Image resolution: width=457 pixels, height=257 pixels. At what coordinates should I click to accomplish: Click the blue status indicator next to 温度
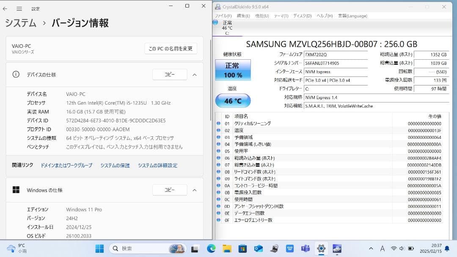pos(217,130)
